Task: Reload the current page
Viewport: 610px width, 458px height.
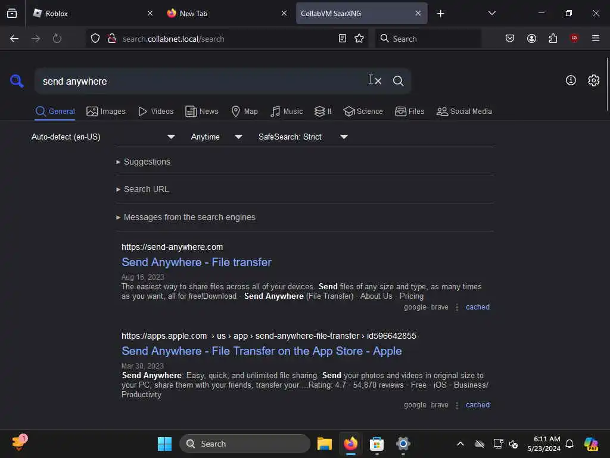Action: point(57,39)
